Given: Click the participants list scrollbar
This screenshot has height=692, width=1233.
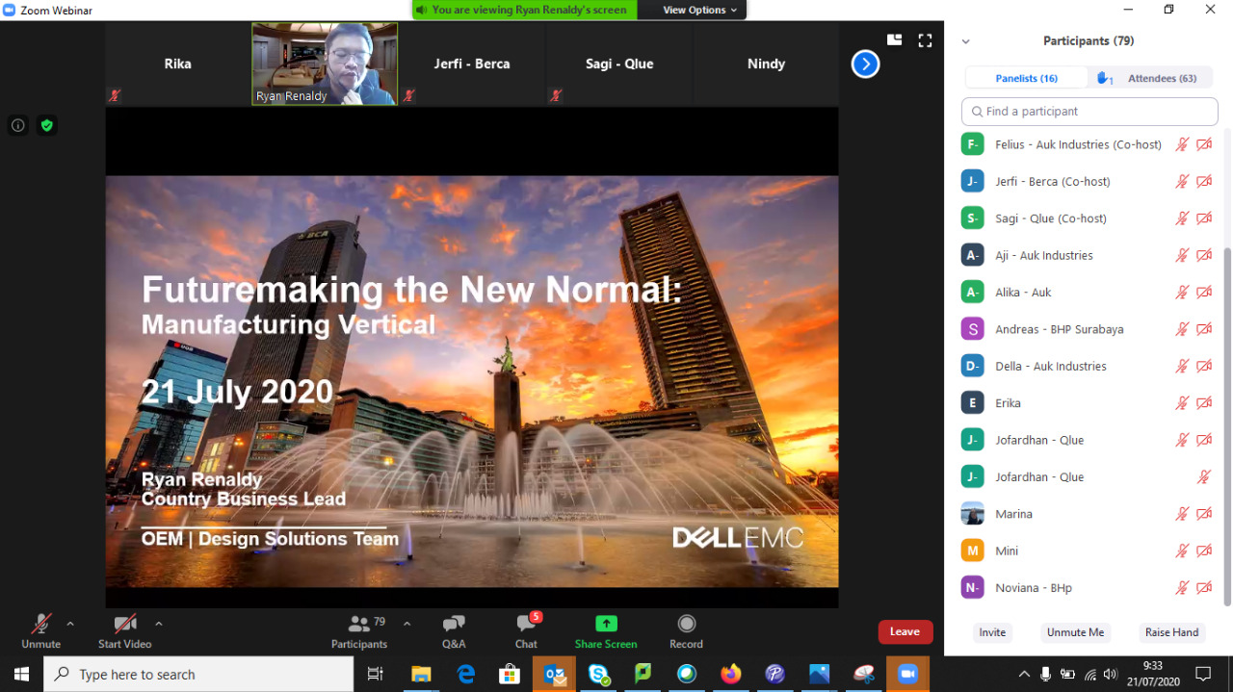Looking at the screenshot, I should point(1226,423).
